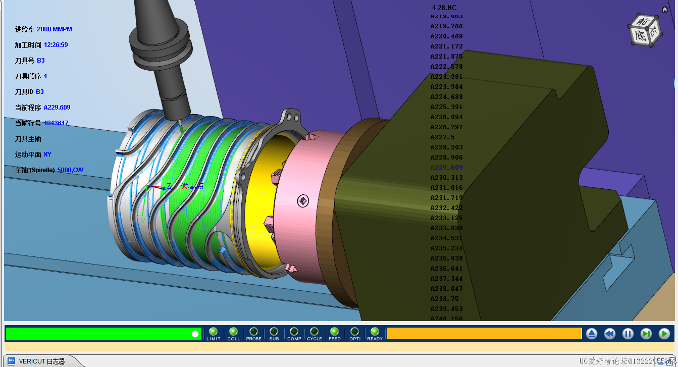
Task: Select the 前 face of the view cube
Action: (x=643, y=22)
